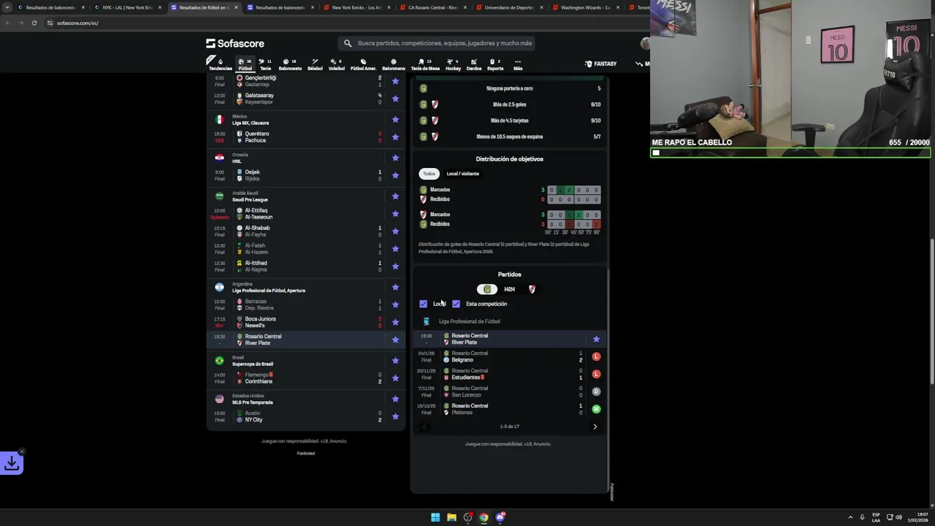Click the download arrow overlay icon
This screenshot has width=935, height=526.
click(12, 463)
